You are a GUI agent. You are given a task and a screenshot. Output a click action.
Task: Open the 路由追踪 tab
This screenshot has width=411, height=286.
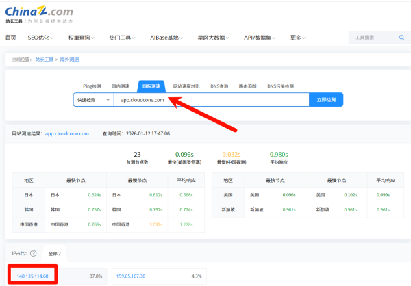[x=247, y=86]
